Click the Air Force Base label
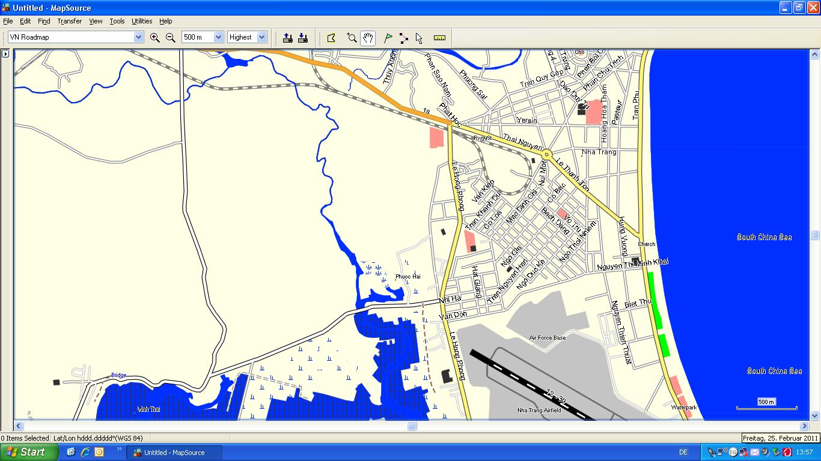 click(548, 338)
